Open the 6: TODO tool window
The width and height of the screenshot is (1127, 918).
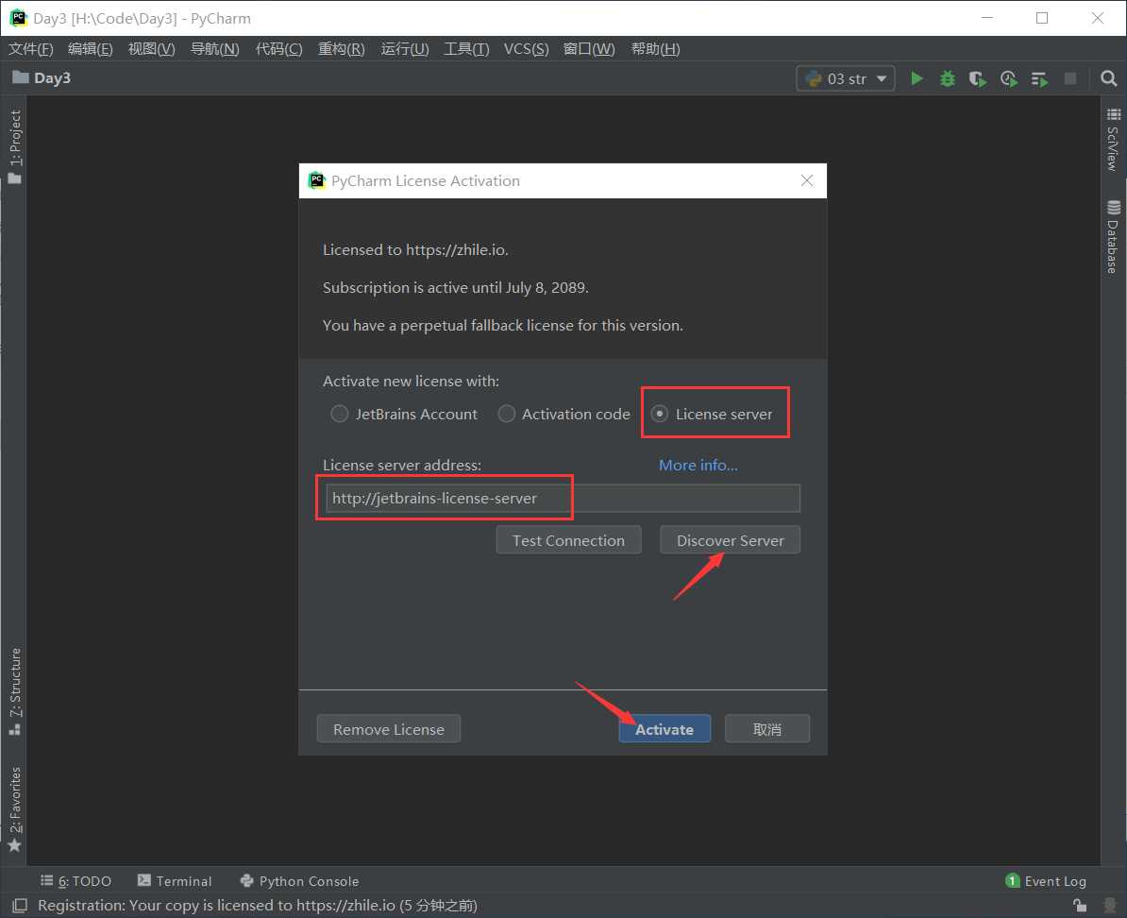(x=76, y=880)
